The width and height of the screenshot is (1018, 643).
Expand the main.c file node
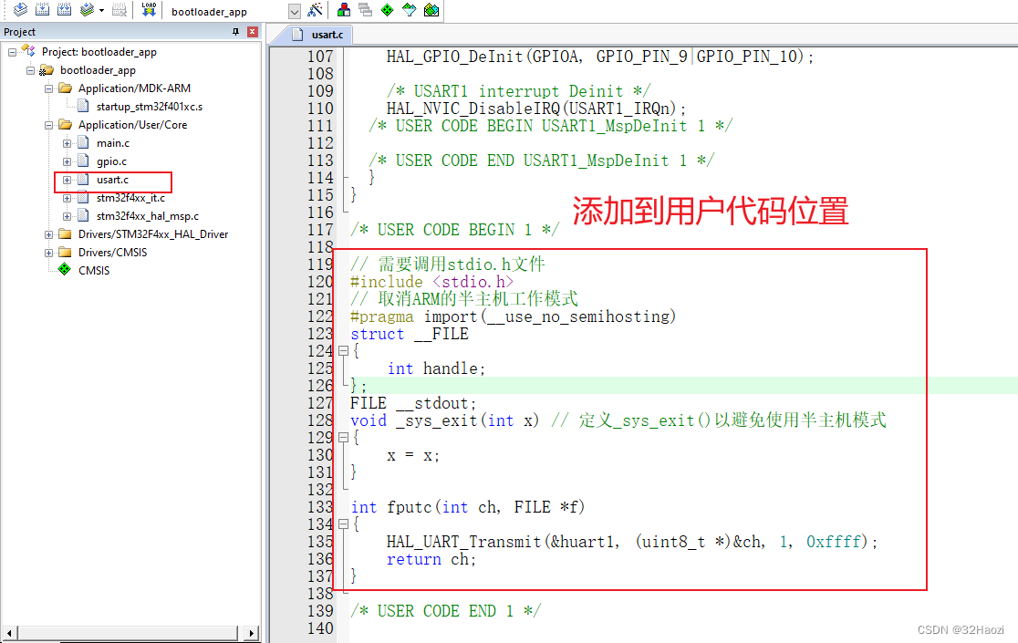tap(67, 143)
